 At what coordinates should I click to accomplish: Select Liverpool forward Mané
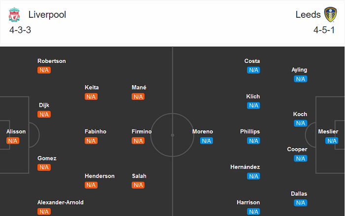point(139,88)
